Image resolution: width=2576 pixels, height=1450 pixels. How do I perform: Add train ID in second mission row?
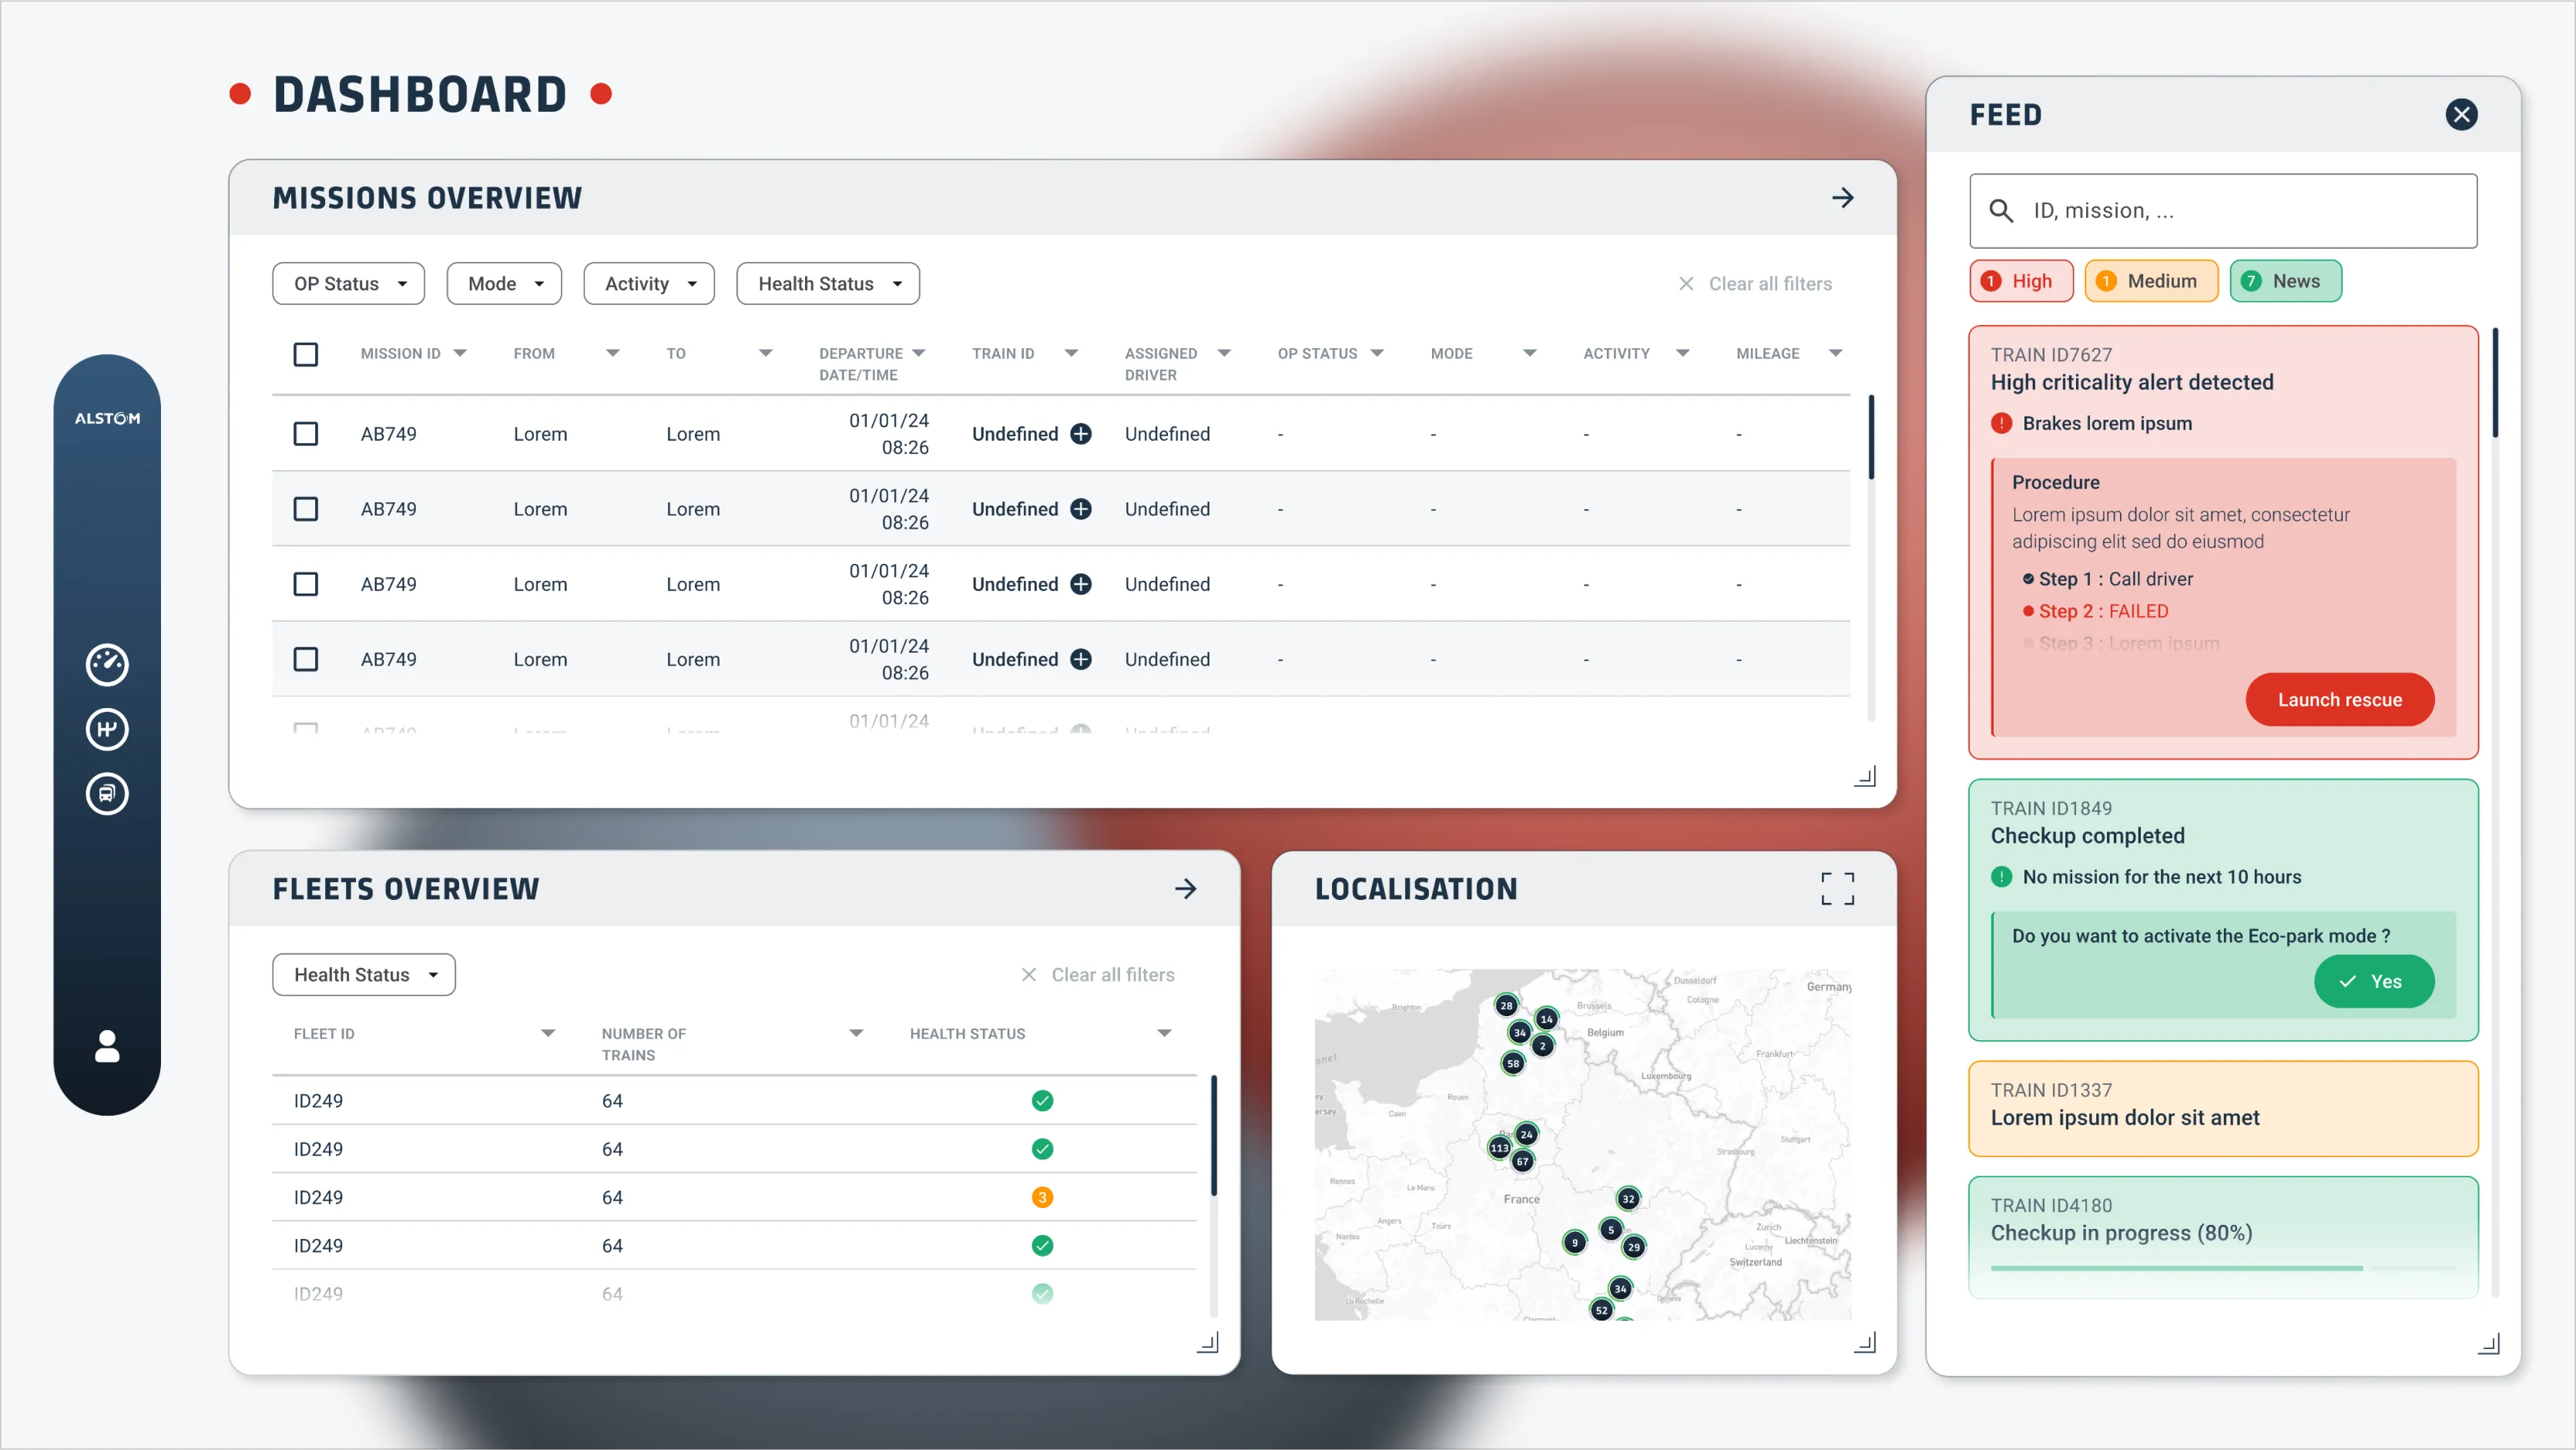(x=1081, y=509)
